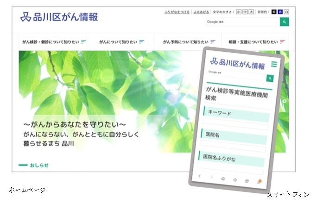The height and width of the screenshot is (203, 323).
Task: Set text size to 中 (medium)
Action: tap(245, 12)
